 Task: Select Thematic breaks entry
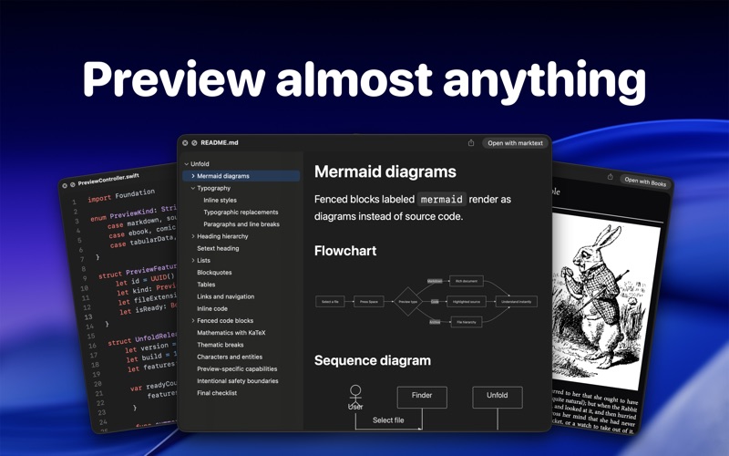220,345
